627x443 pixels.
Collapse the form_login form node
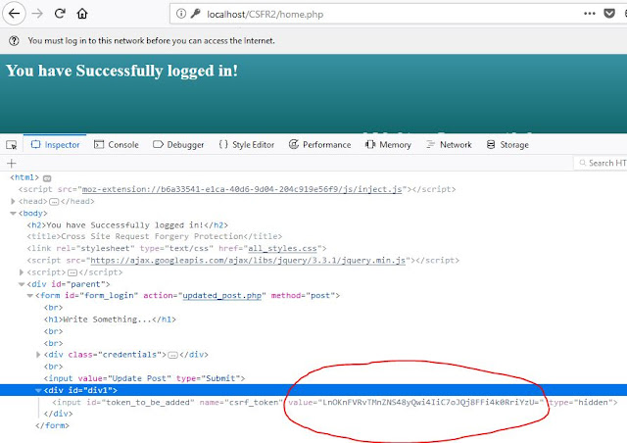[30, 296]
